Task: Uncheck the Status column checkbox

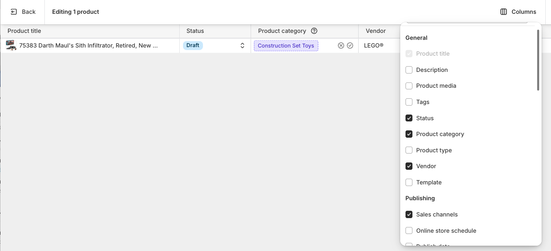Action: pos(409,118)
